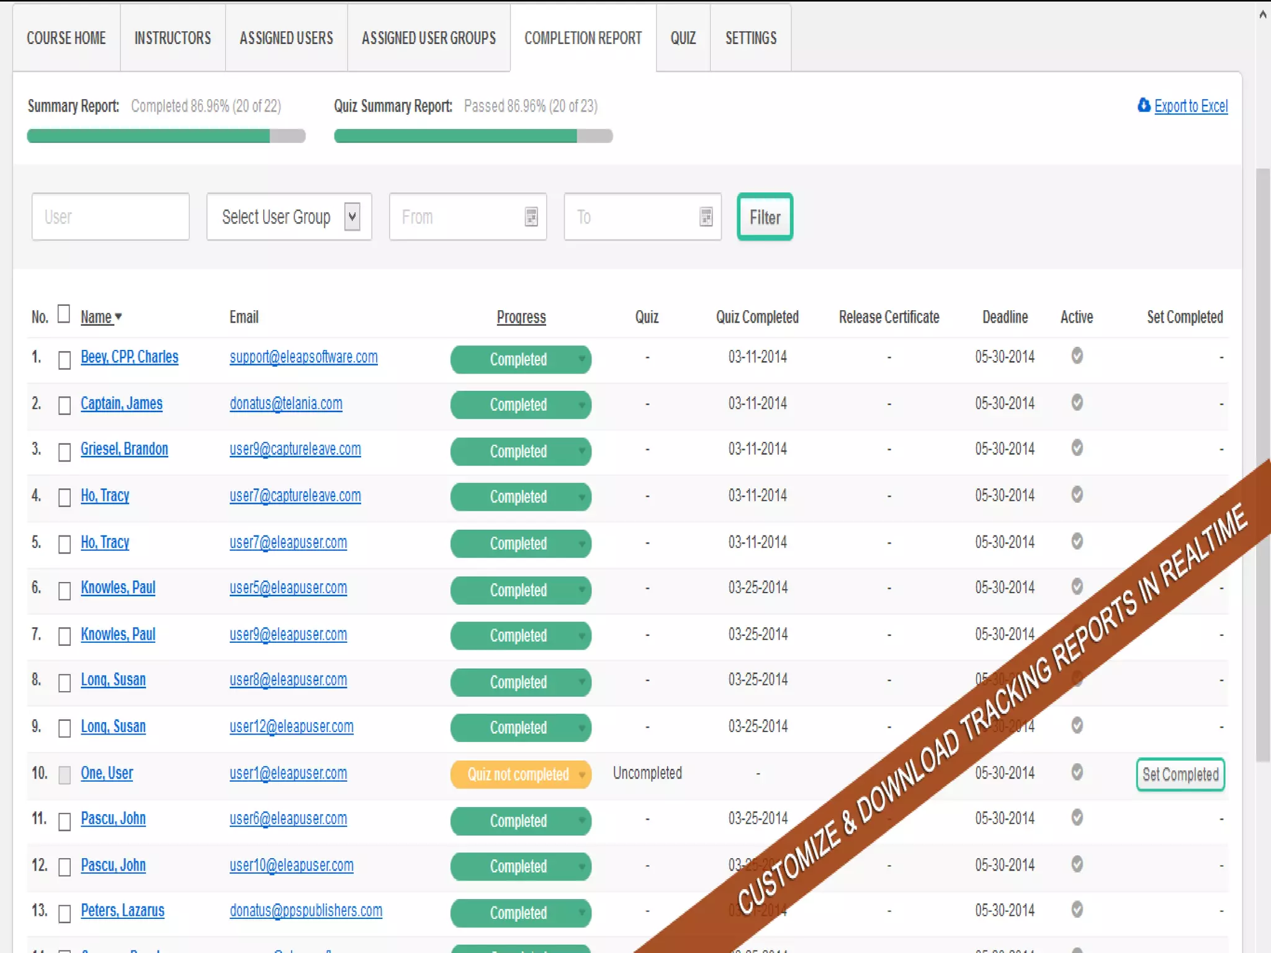This screenshot has height=953, width=1271.
Task: Expand the Select User Group dropdown
Action: point(352,217)
